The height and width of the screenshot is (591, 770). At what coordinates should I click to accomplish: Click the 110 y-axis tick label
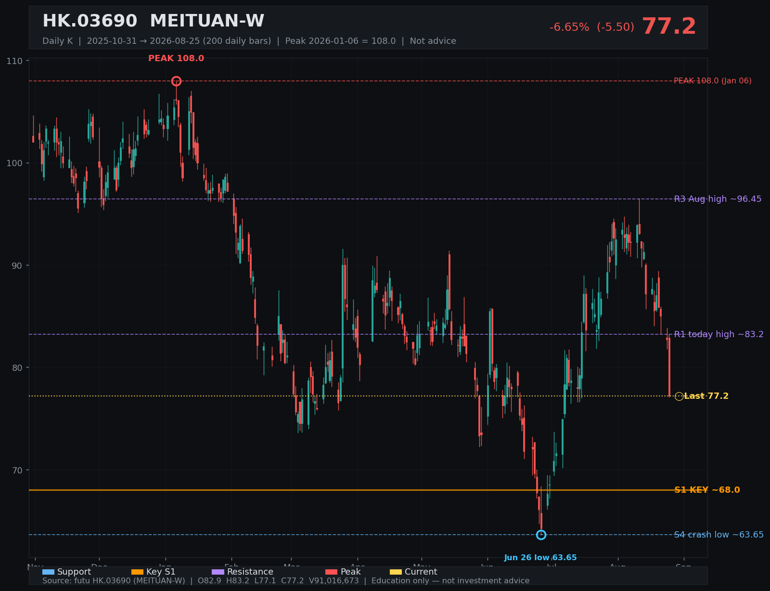click(x=14, y=61)
